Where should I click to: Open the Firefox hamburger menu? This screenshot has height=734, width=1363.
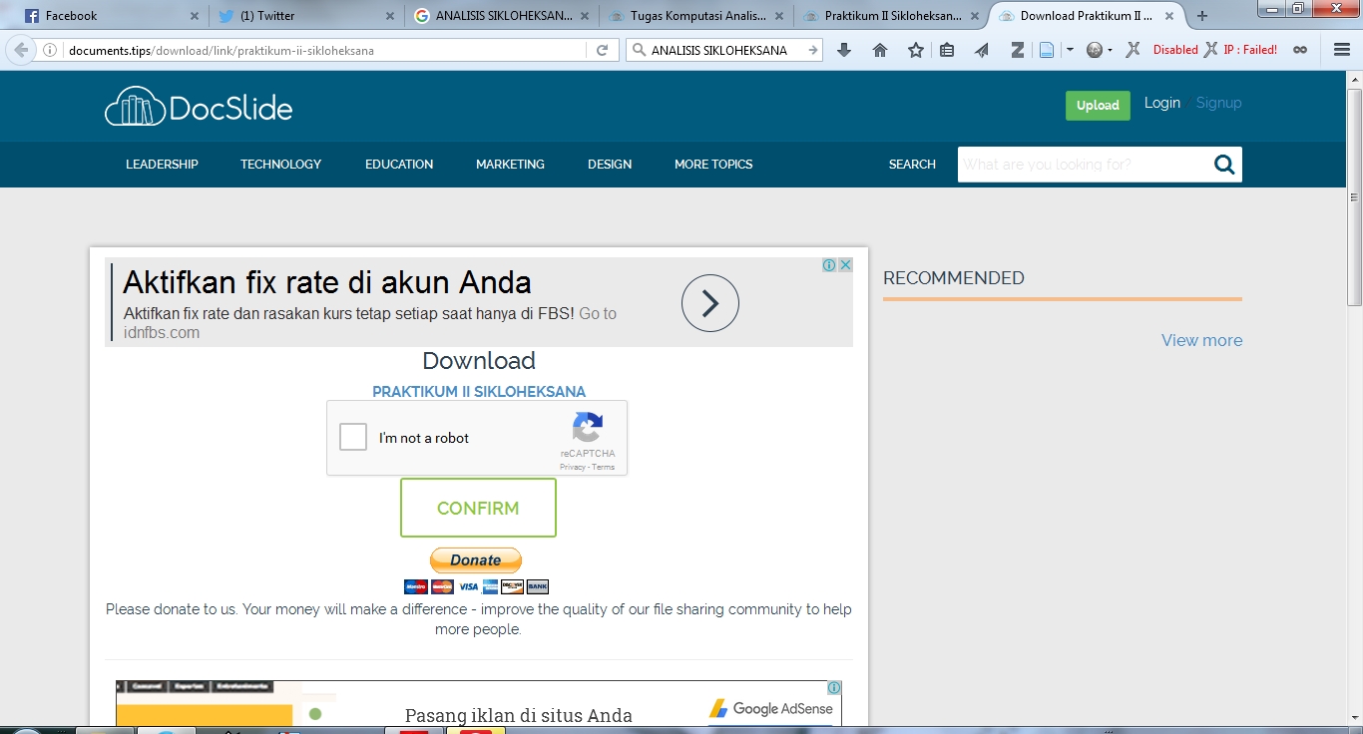1342,50
